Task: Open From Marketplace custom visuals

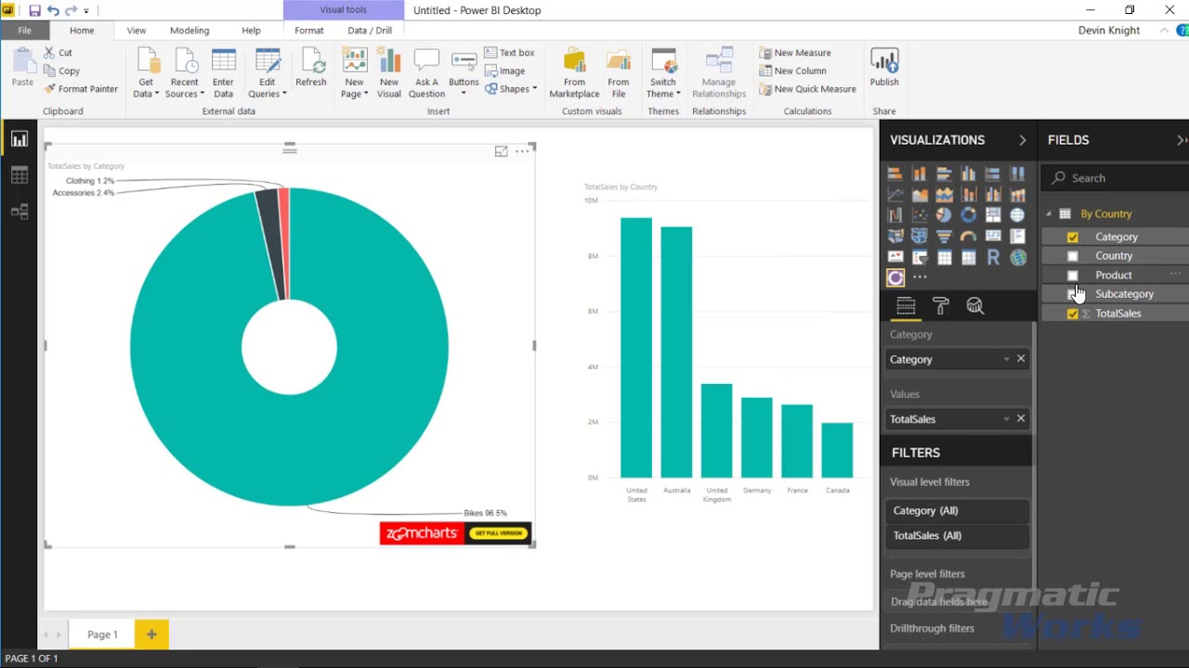Action: click(574, 73)
